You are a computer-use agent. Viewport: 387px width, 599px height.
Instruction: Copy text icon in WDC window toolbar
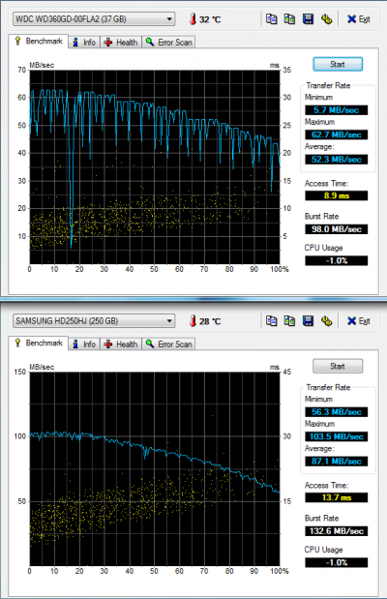click(271, 18)
